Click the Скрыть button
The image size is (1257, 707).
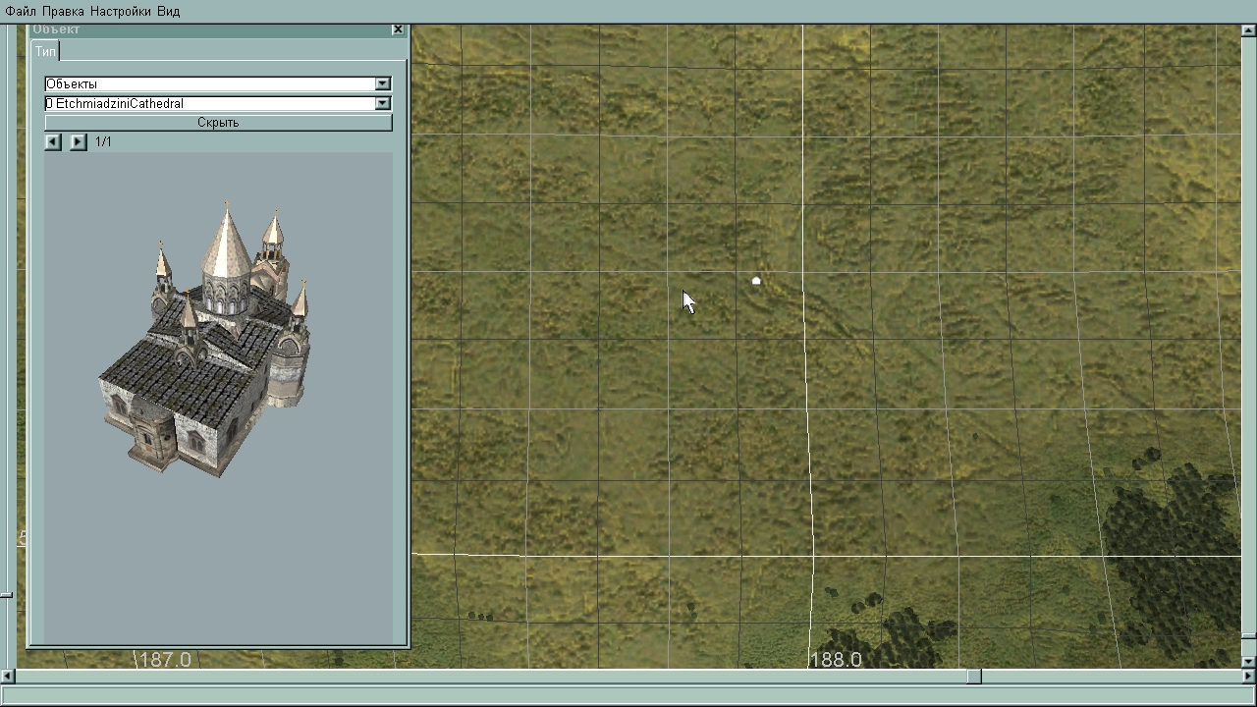218,123
